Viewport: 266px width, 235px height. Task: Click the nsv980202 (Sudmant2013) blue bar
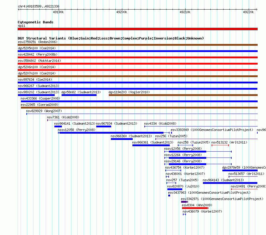coord(36,95)
